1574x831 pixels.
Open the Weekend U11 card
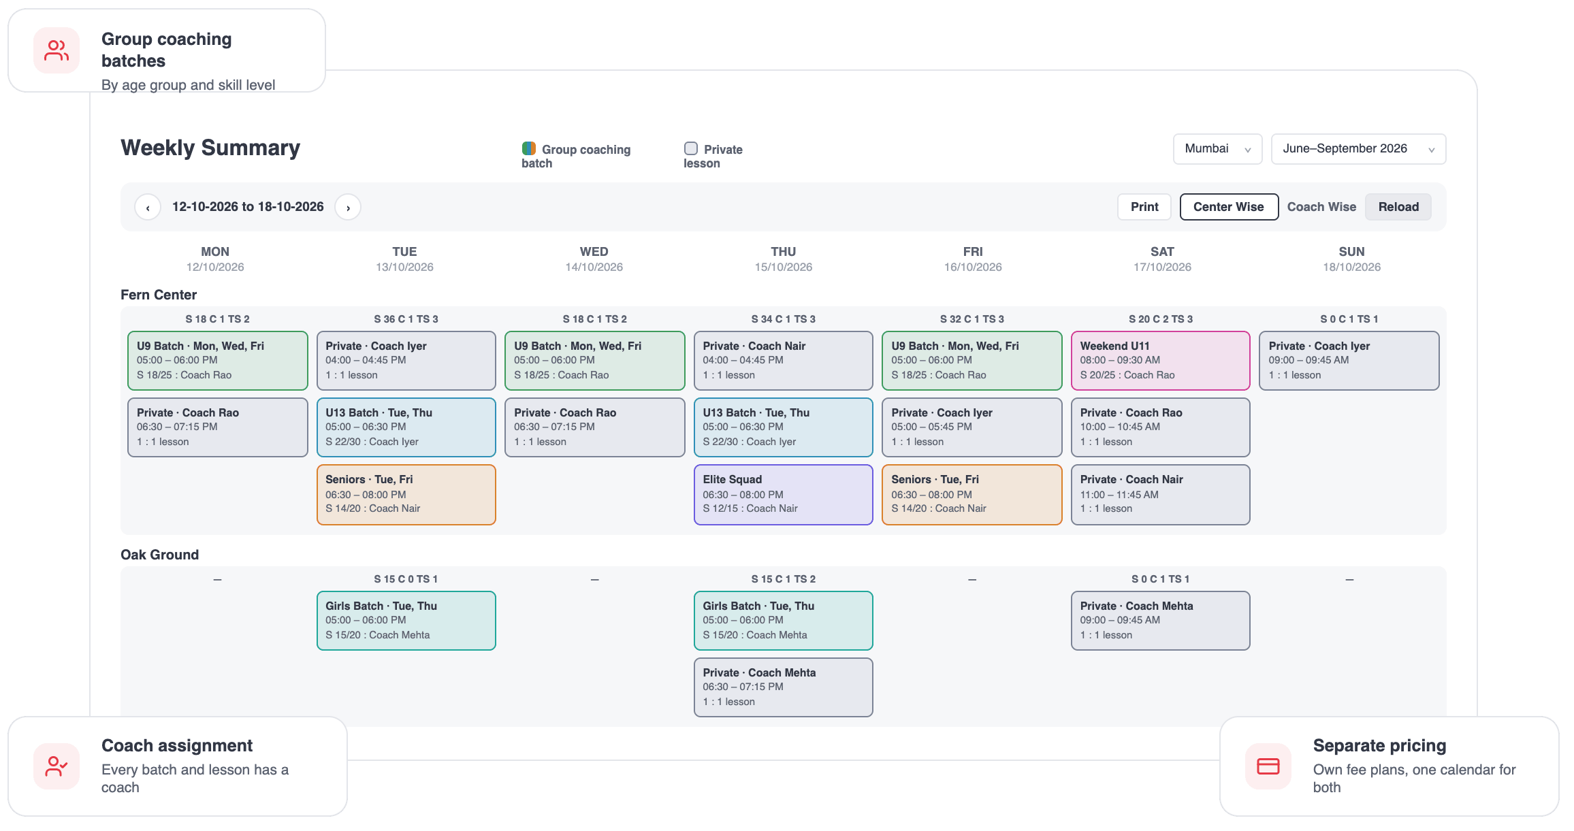click(x=1161, y=361)
